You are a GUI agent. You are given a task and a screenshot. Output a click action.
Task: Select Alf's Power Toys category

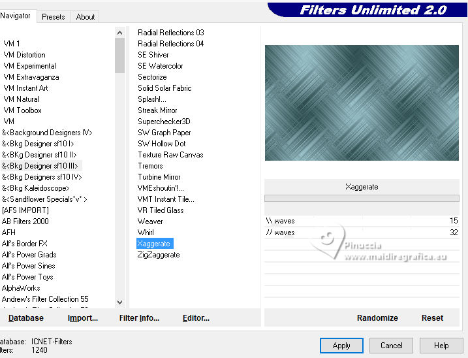pos(27,277)
